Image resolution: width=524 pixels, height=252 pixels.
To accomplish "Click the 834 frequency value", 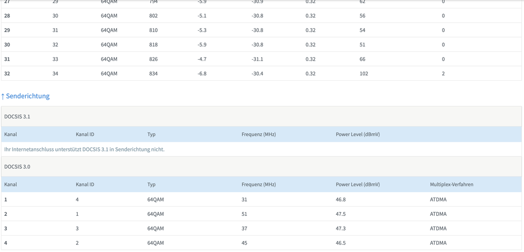I will [x=153, y=74].
